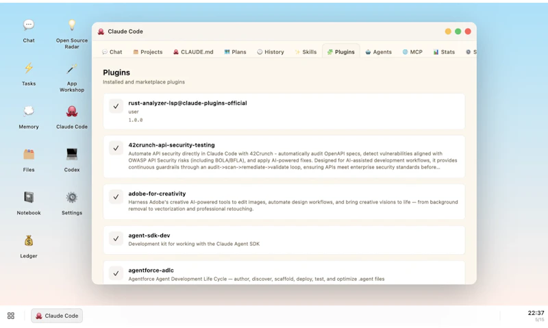The width and height of the screenshot is (548, 328).
Task: Toggle the adobe-for-creativity plugin checkbox
Action: coord(116,197)
